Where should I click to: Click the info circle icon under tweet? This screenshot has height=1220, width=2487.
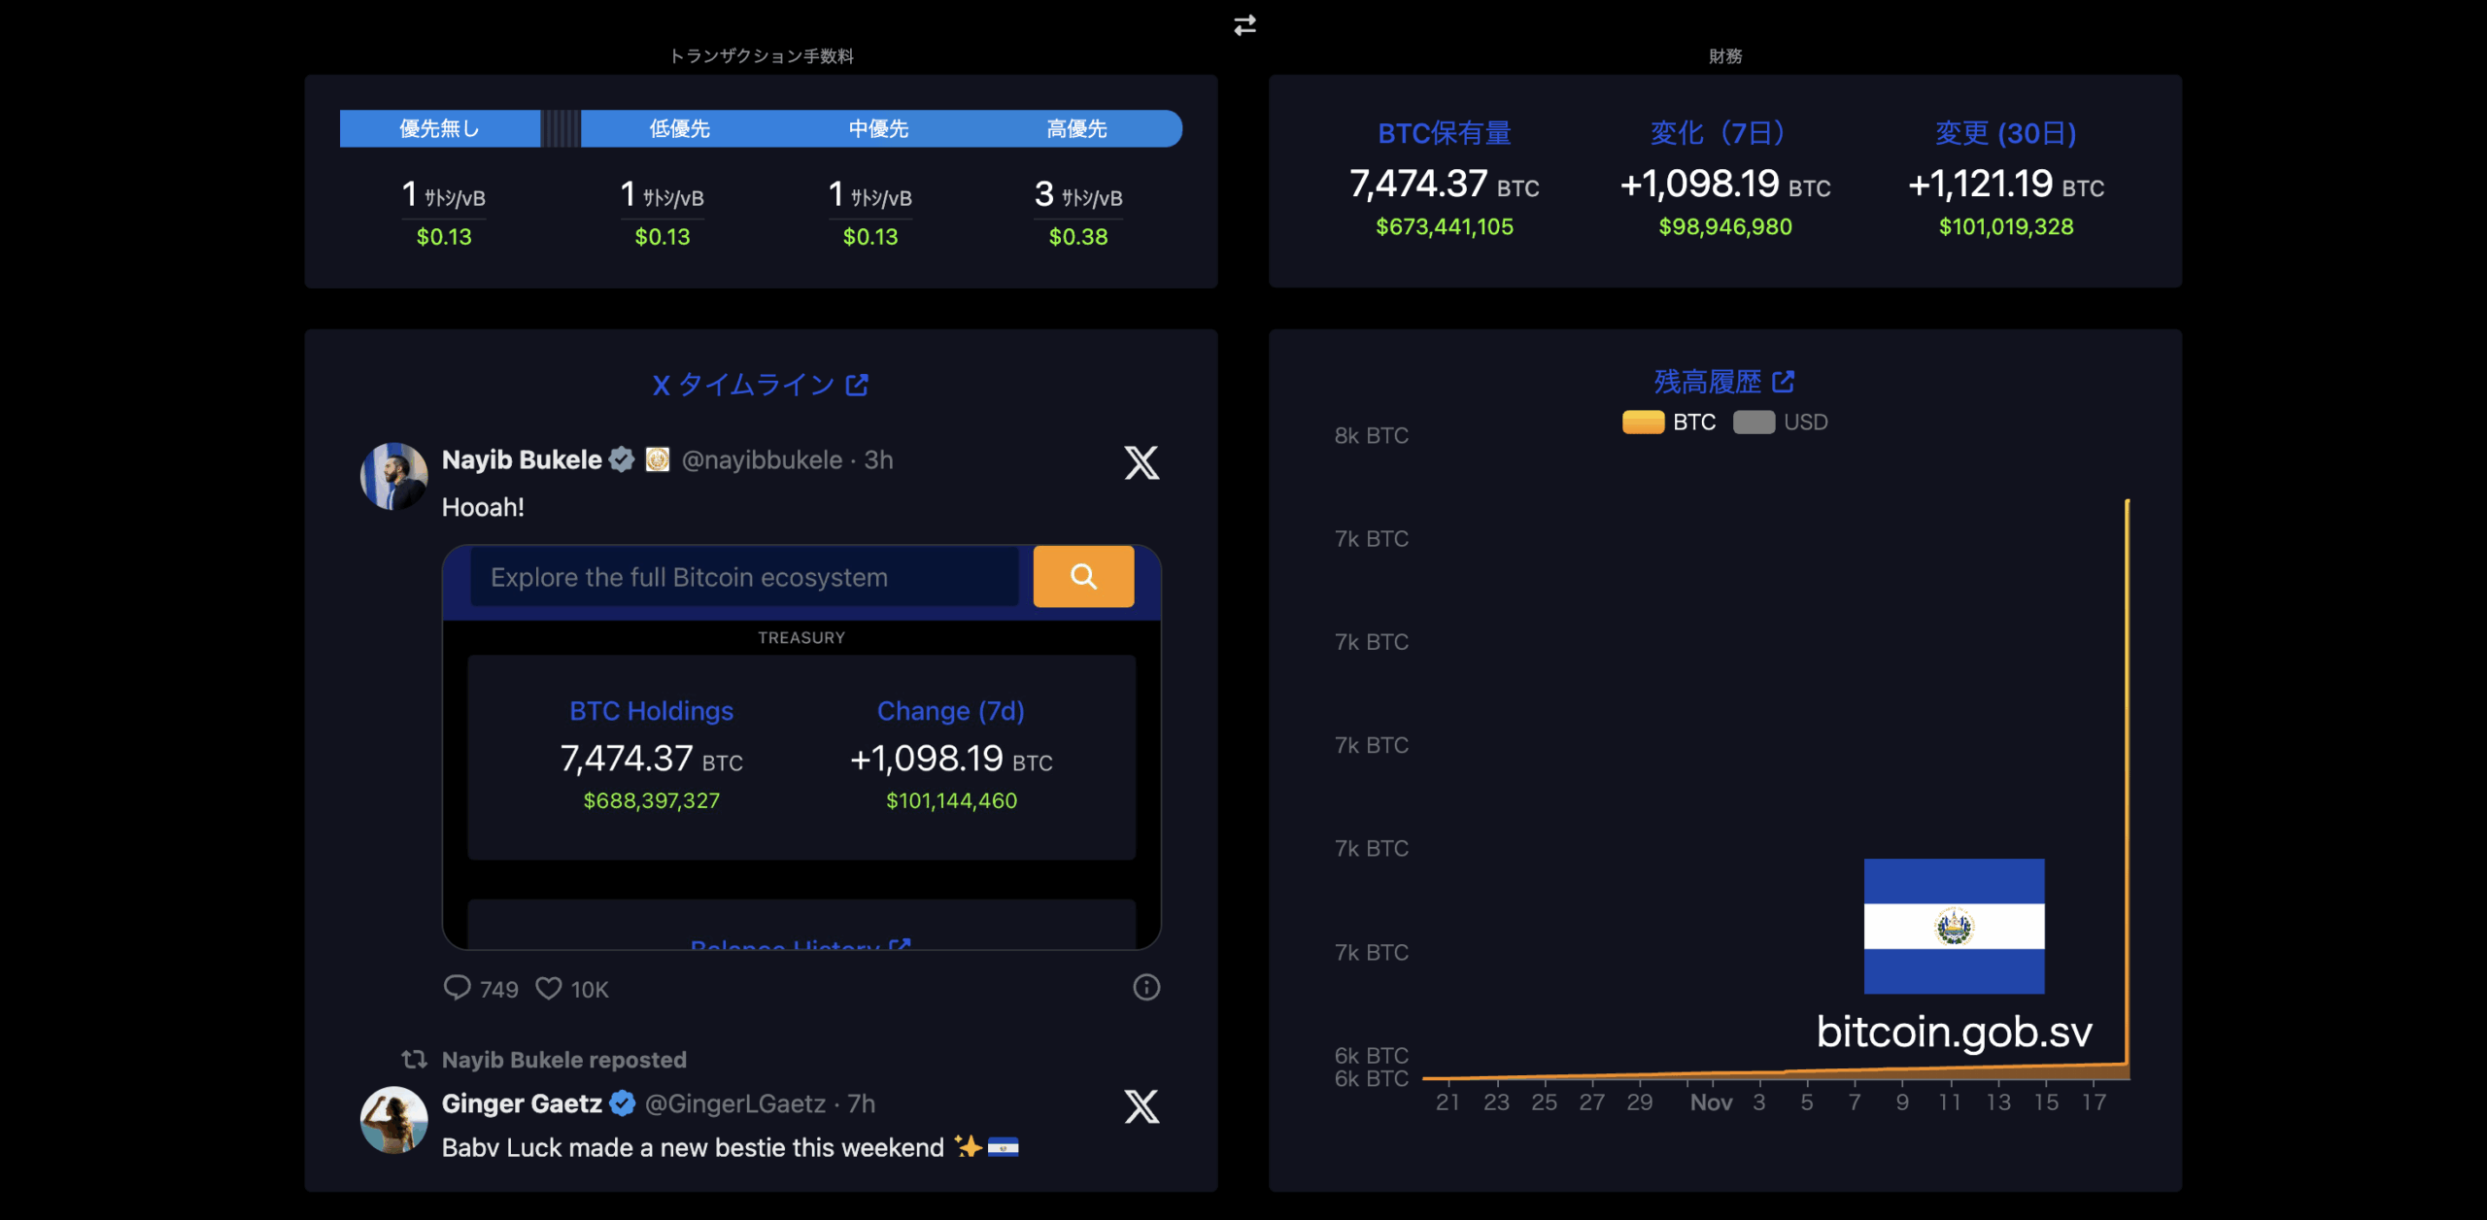(x=1146, y=987)
